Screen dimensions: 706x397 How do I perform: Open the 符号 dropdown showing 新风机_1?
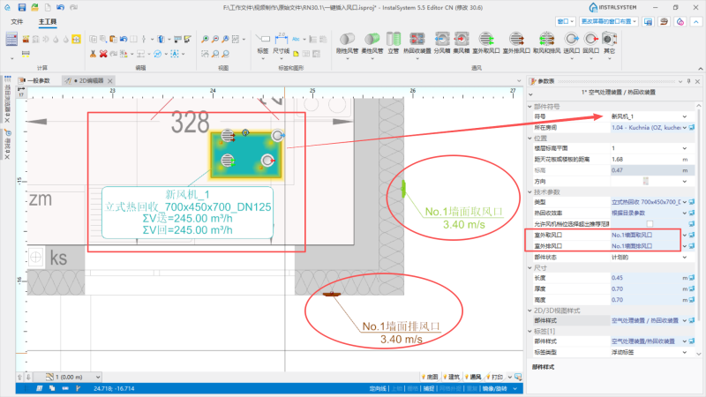tap(685, 116)
